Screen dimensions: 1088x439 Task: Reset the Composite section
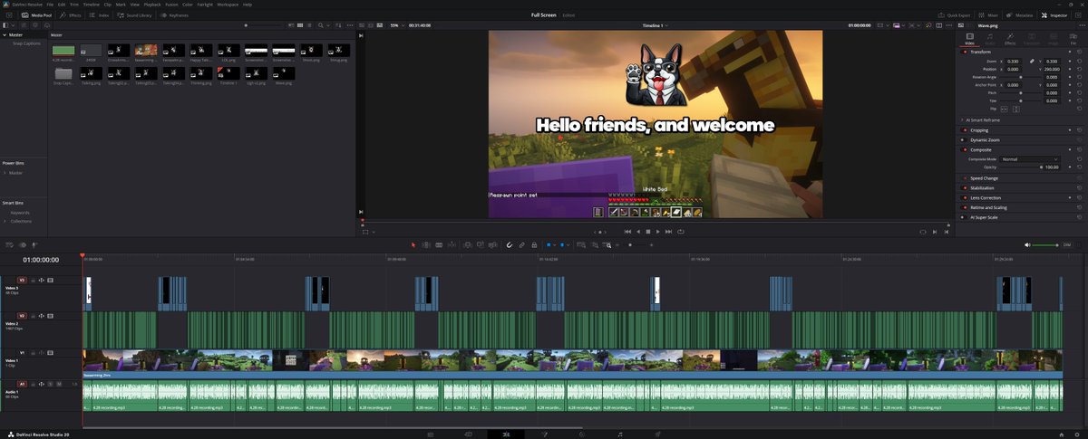(x=1079, y=150)
